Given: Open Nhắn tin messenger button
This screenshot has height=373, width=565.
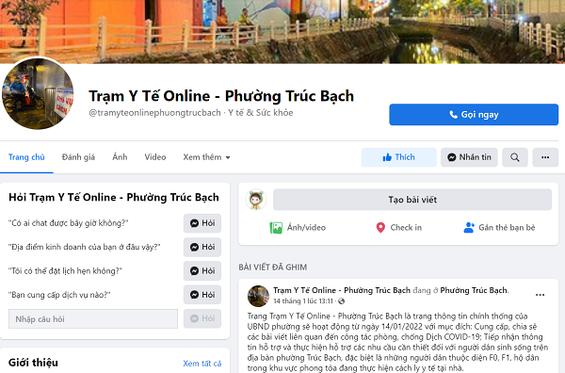Looking at the screenshot, I should click(469, 157).
